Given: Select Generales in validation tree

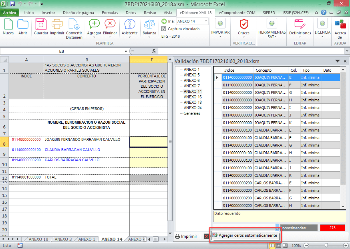Looking at the screenshot, I should coord(192,113).
